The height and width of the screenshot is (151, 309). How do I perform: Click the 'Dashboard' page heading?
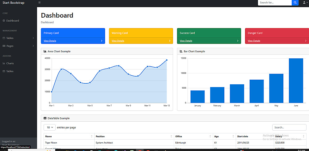(57, 15)
